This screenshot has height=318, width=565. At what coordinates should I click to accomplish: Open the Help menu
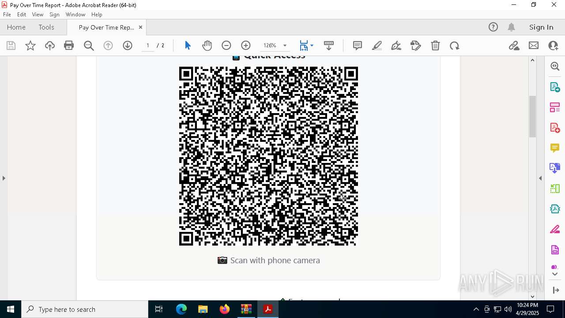point(97,14)
